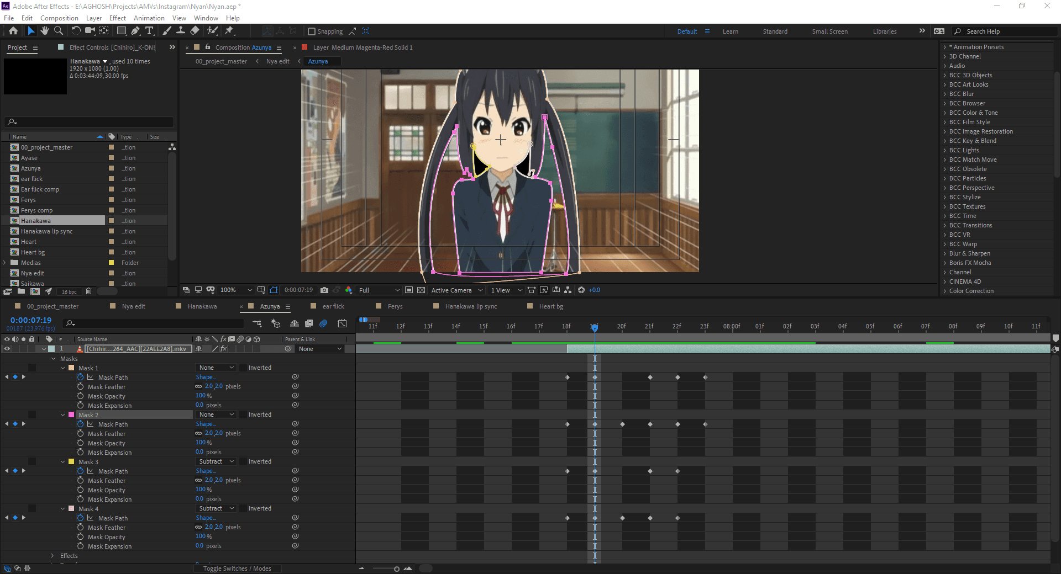
Task: Open the magnification ratio dropdown
Action: [x=236, y=290]
